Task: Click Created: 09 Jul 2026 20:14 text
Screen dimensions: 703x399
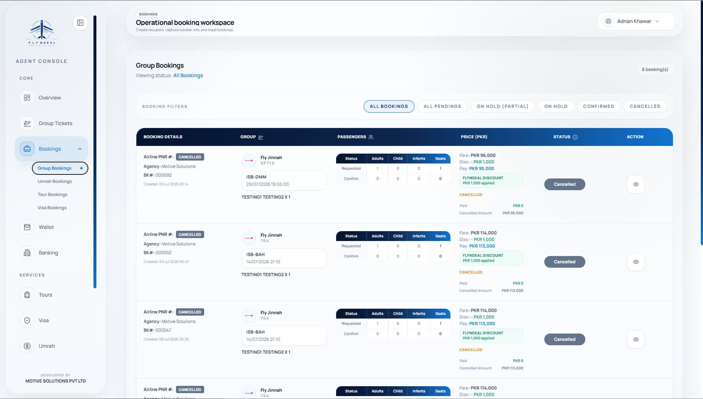Action: [x=166, y=184]
